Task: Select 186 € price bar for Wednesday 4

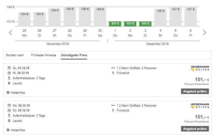Action: (x=160, y=17)
